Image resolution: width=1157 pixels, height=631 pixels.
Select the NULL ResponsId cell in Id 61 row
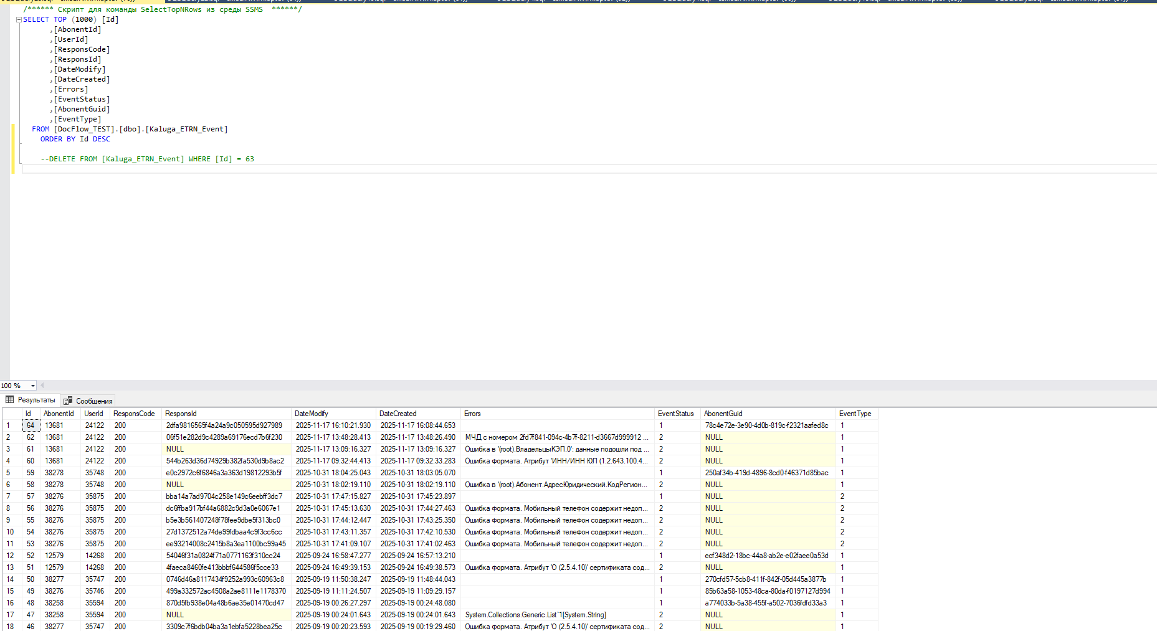227,449
